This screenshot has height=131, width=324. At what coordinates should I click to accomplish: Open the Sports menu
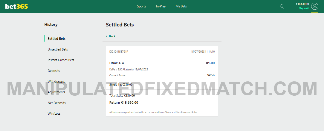coord(141,6)
